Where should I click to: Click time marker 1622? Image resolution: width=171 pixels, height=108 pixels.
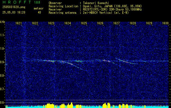click(35, 23)
